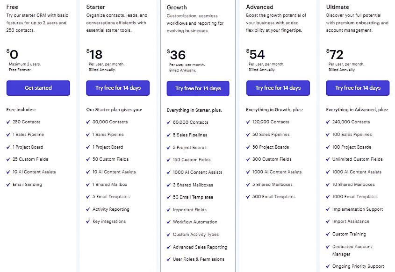Click the Growth plan heading
This screenshot has height=272, width=395.
click(177, 7)
